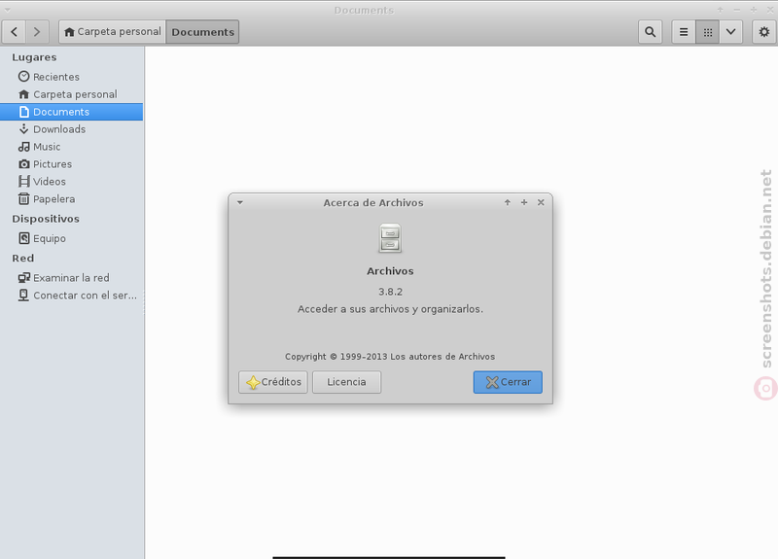Screen dimensions: 778x559
Task: Click the home icon beside Carpeta personal in sidebar
Action: [23, 93]
